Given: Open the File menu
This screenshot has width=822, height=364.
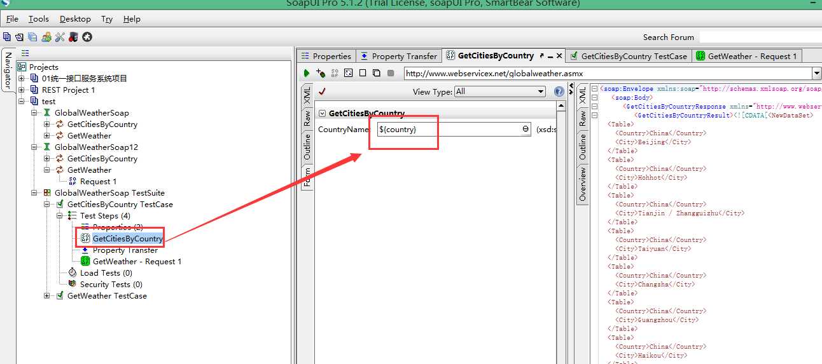Looking at the screenshot, I should (x=12, y=18).
